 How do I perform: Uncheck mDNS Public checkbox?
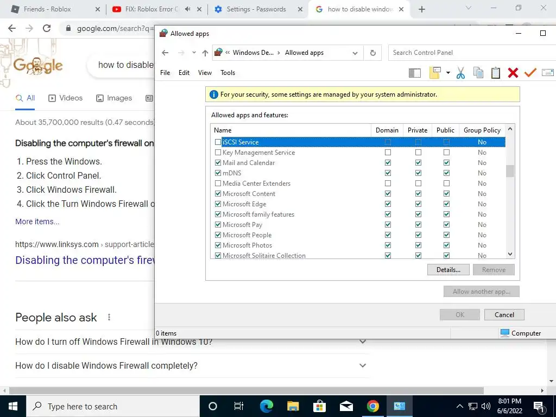click(446, 173)
